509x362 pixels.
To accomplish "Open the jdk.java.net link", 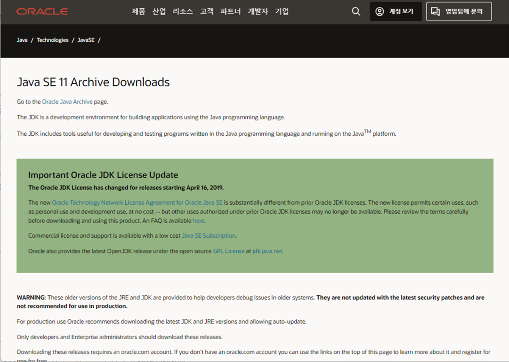I will coord(267,251).
